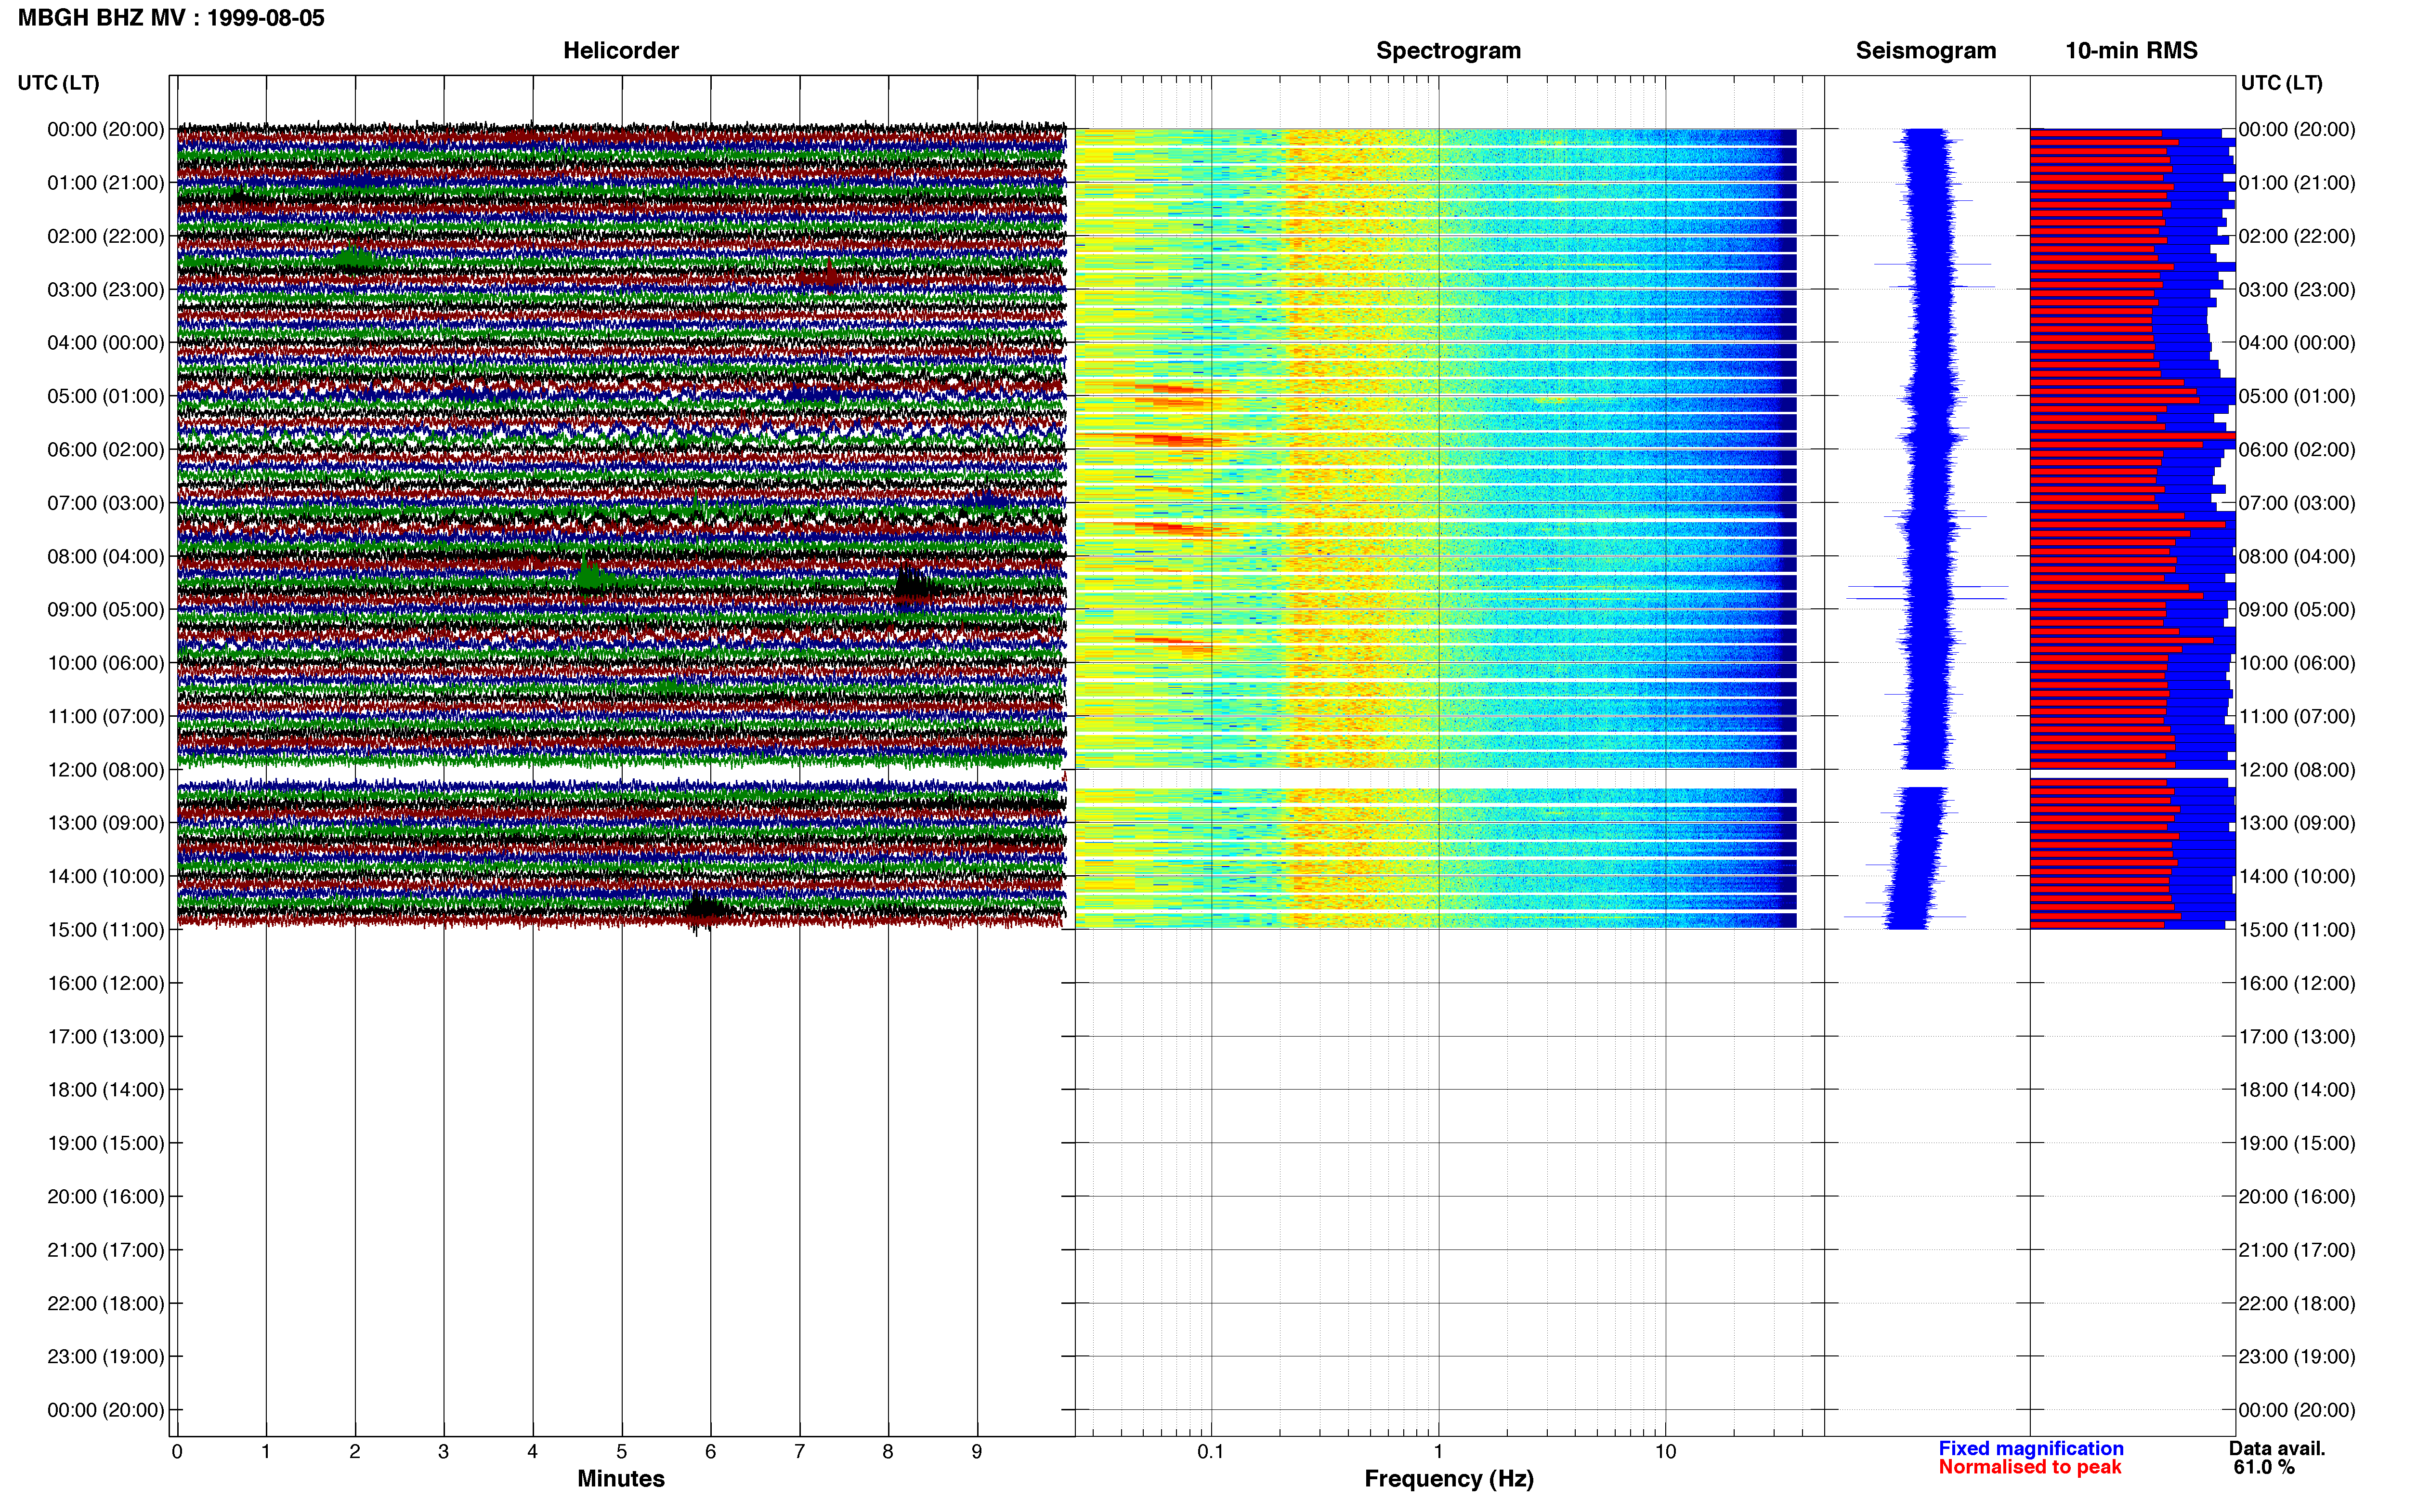Click the 'Frequency (Hz)' axis title
The width and height of the screenshot is (2417, 1512).
[x=1449, y=1479]
